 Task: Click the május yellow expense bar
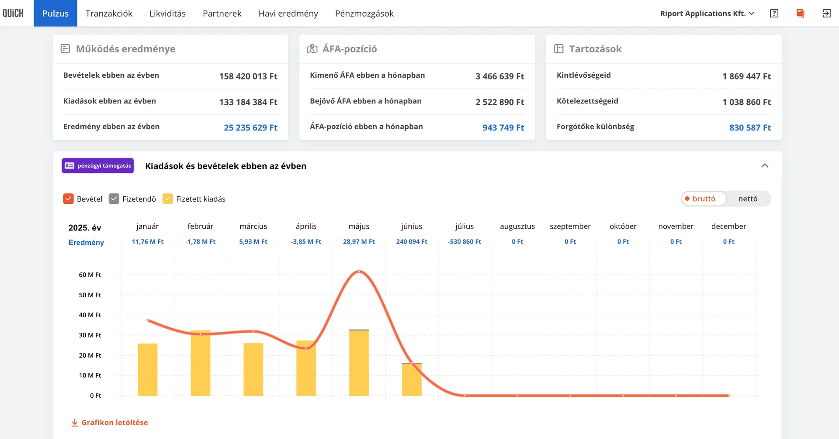click(359, 363)
